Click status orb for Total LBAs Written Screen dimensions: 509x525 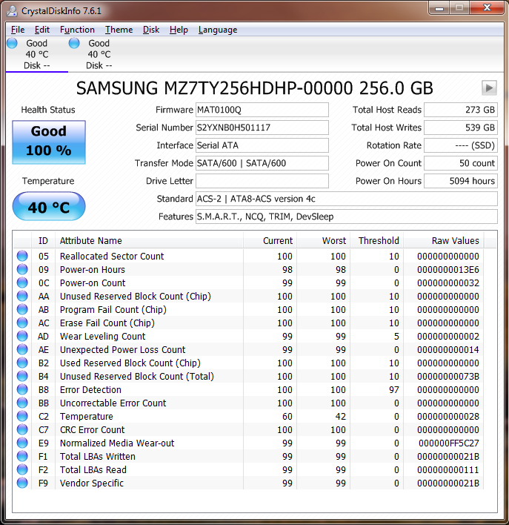click(x=22, y=457)
